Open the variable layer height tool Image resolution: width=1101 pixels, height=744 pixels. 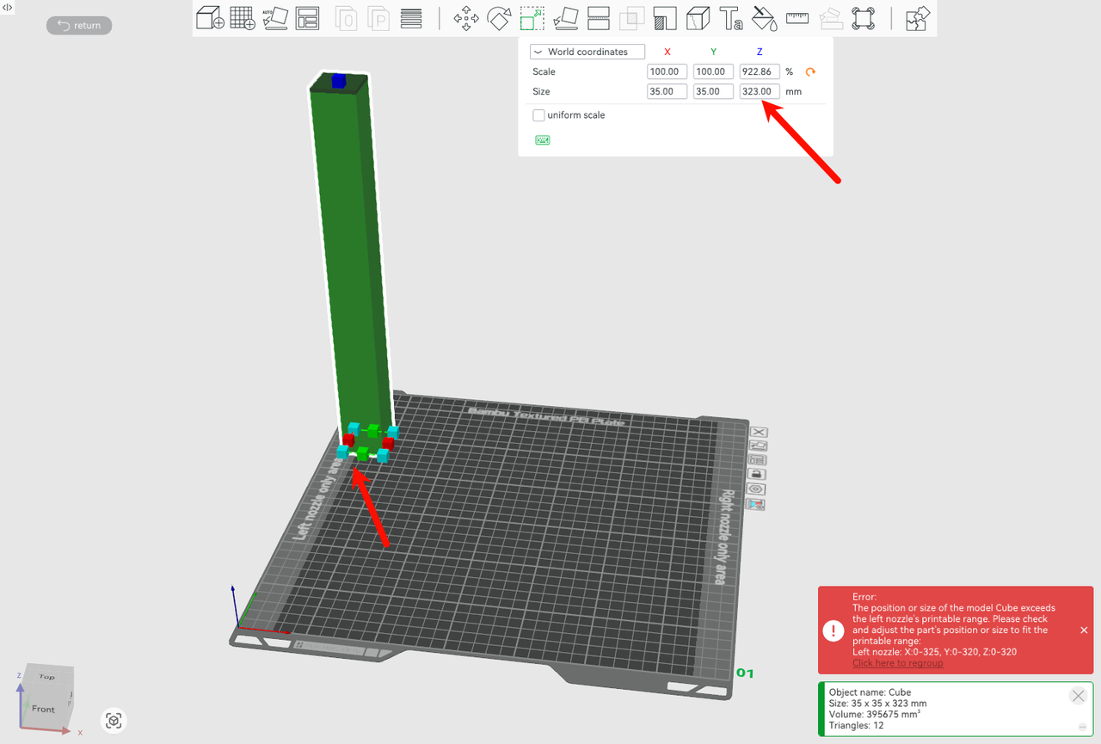tap(411, 18)
